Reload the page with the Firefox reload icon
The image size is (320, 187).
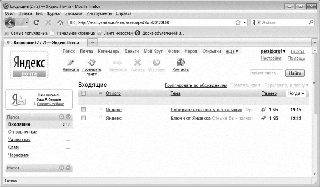[36, 23]
